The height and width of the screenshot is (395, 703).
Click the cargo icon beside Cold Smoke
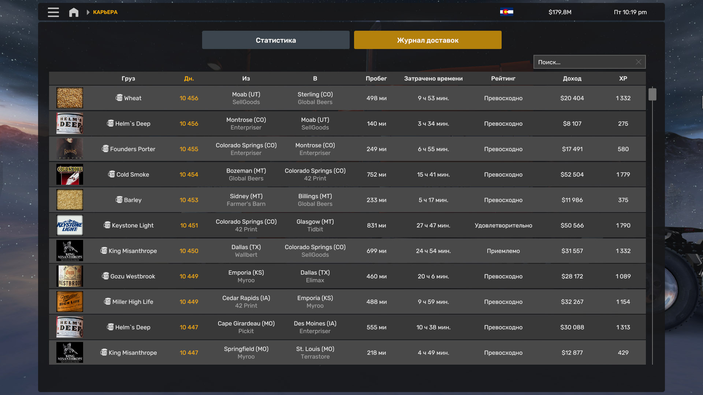[x=111, y=174]
